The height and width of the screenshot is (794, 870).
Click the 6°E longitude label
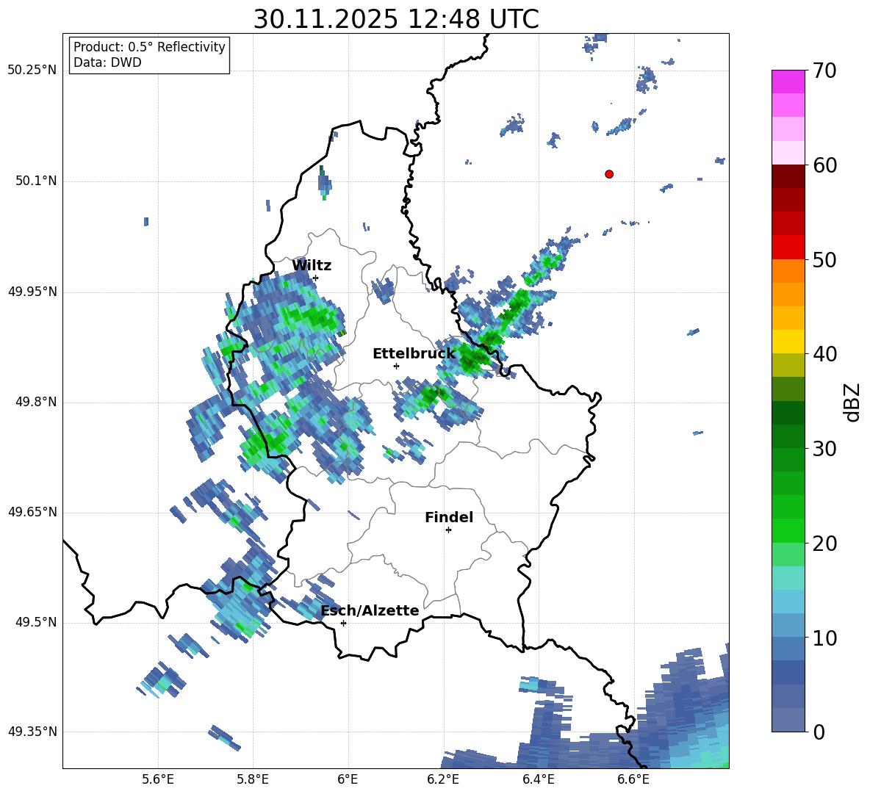(348, 779)
